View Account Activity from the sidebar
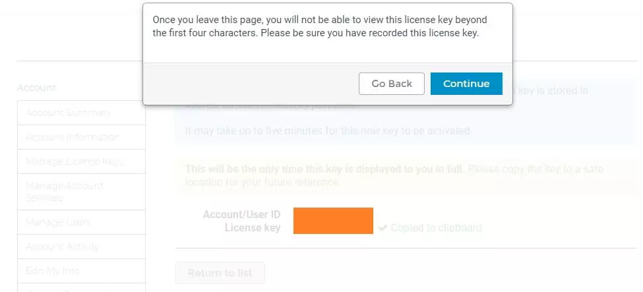 coord(62,247)
